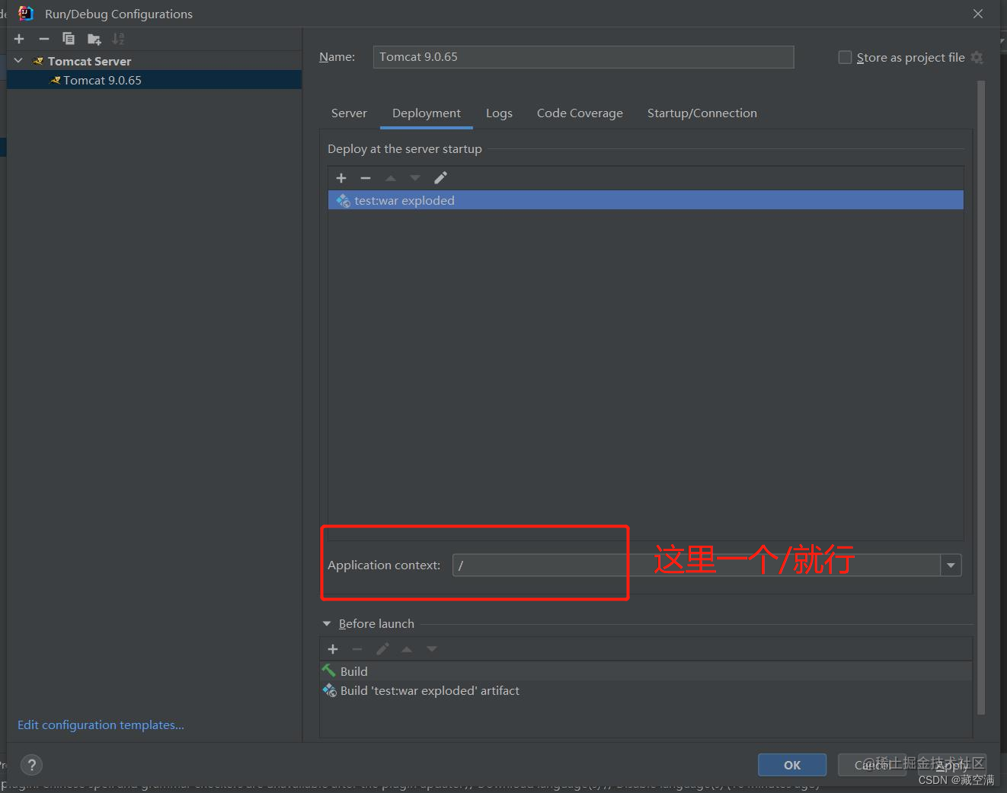Open Edit configuration templates link
The image size is (1007, 793).
[101, 725]
